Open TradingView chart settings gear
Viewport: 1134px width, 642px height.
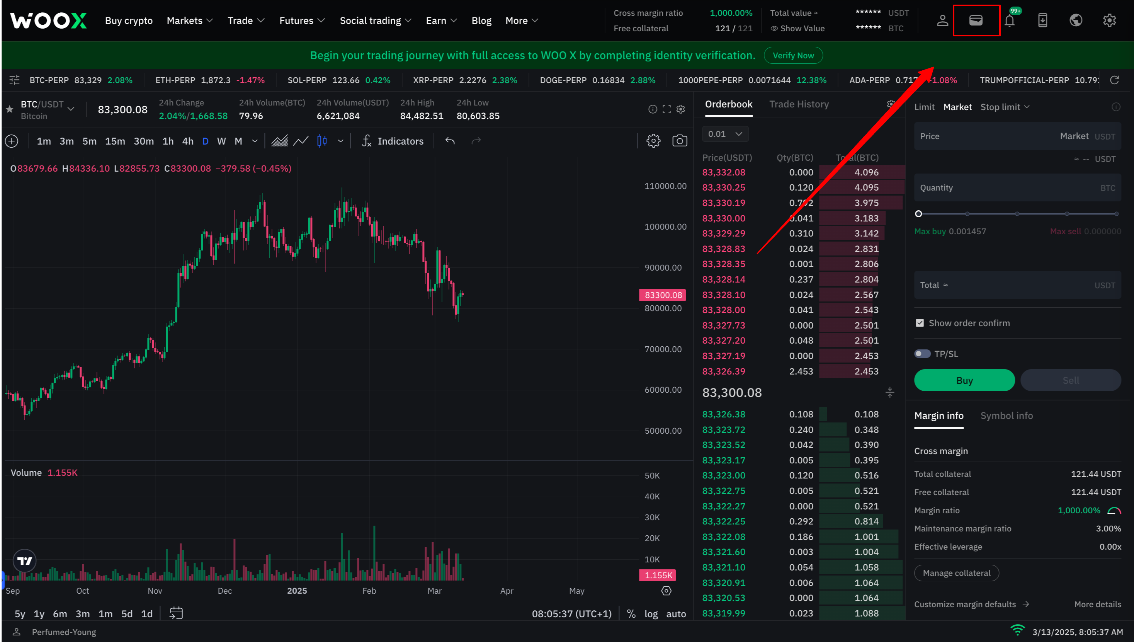[x=653, y=141]
